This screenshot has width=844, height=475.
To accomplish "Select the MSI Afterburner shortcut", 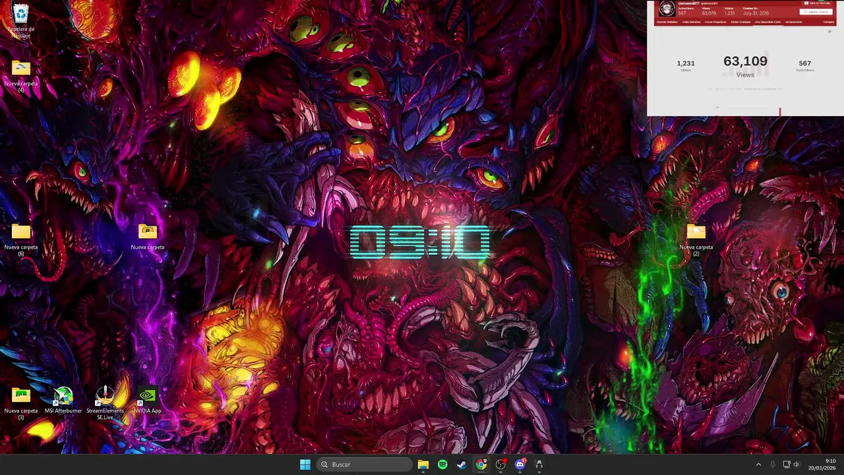I will 63,400.
